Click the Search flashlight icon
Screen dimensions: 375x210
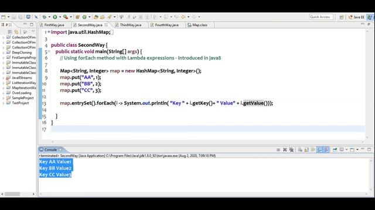click(x=110, y=17)
